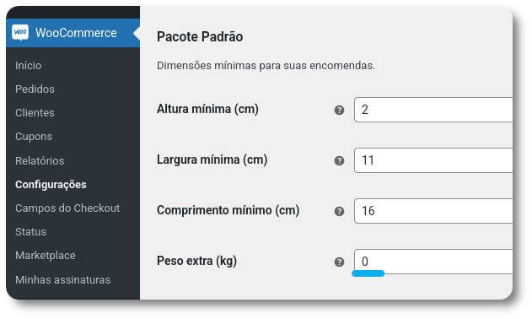Click help icon beside Peso extra

click(x=339, y=262)
